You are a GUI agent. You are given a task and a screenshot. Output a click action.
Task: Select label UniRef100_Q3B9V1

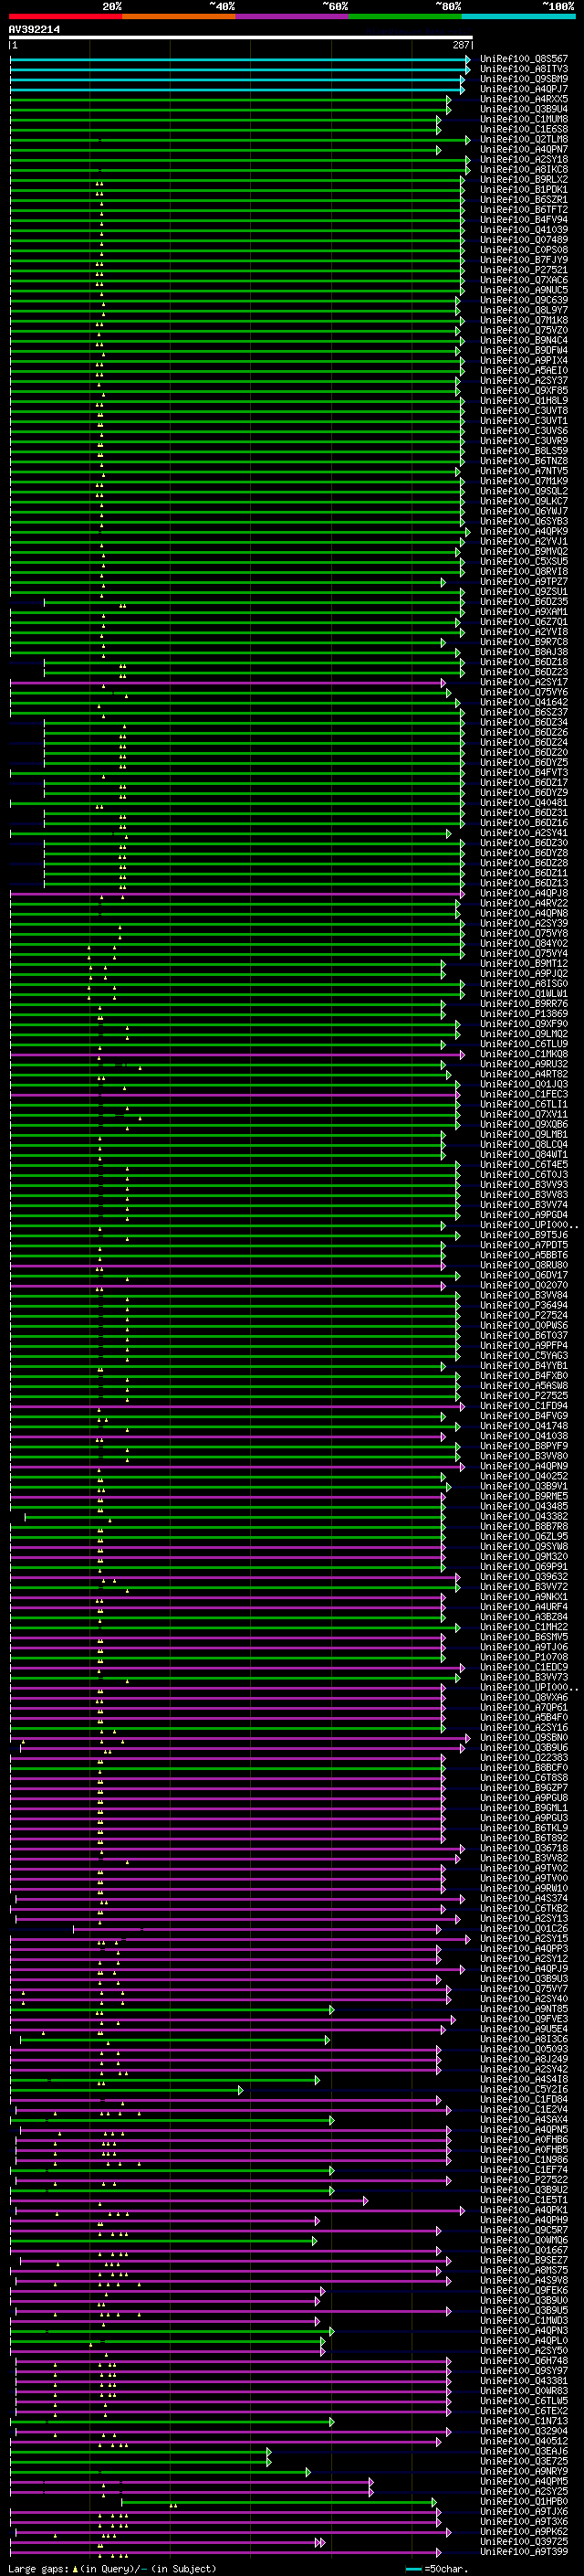pos(524,1486)
